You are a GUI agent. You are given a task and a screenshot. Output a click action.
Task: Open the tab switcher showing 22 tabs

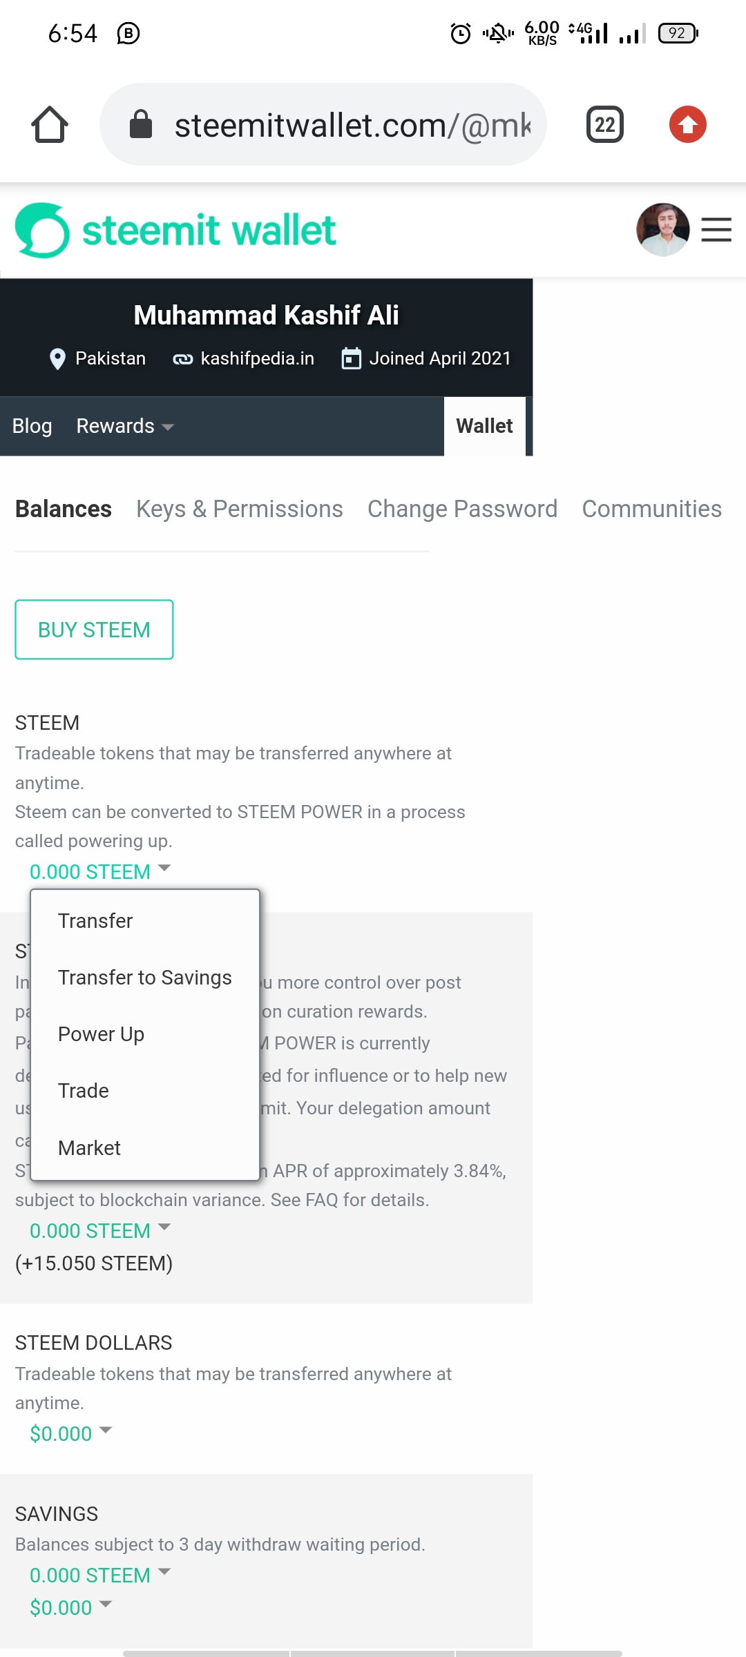604,125
